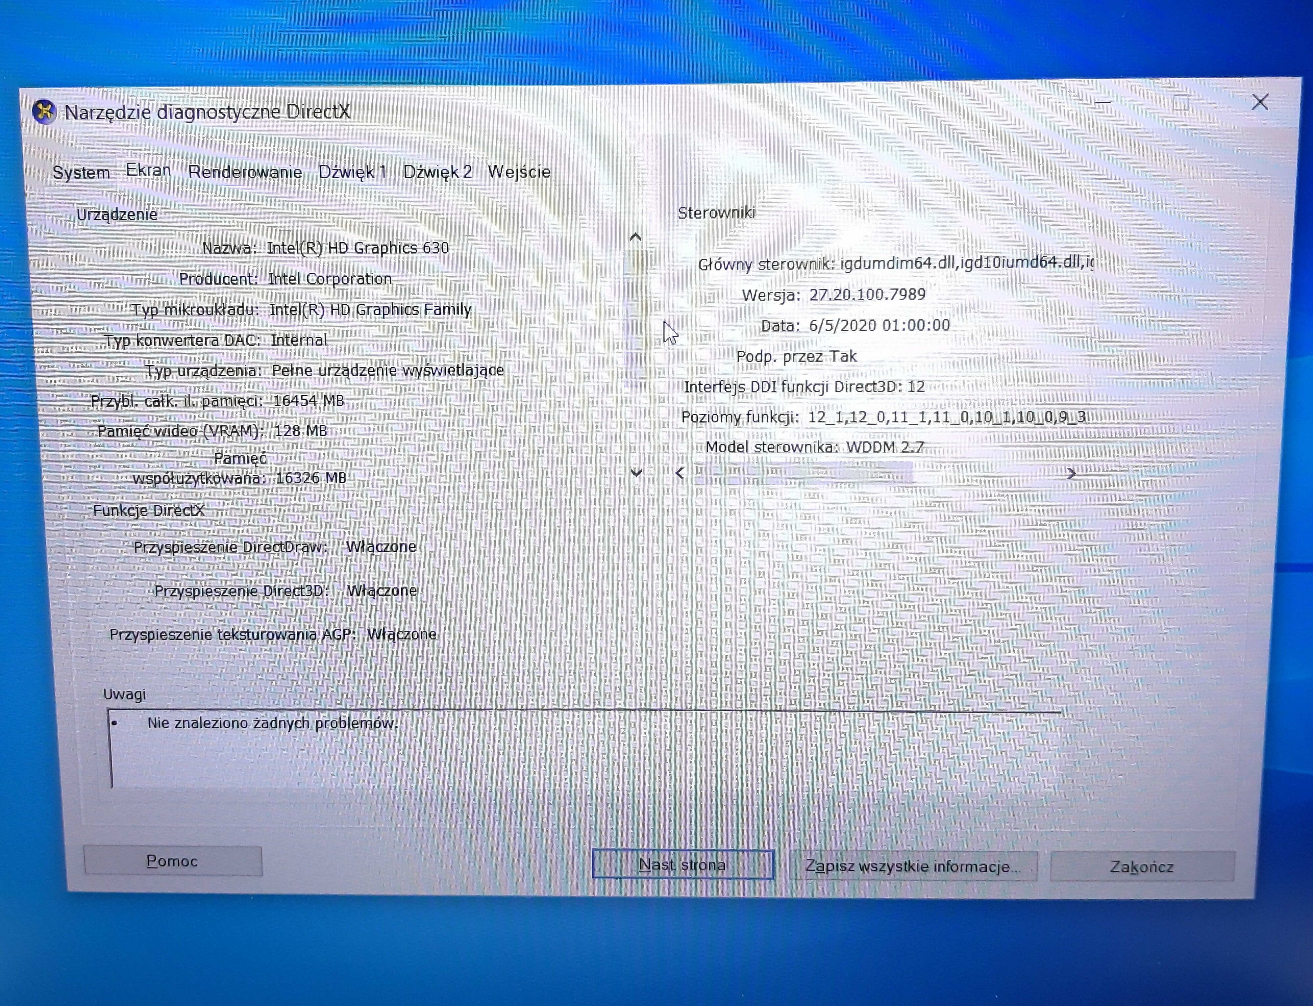Click the horizontal scrollbar thumb in Sterowniki panel
This screenshot has height=1006, width=1313.
click(x=804, y=473)
